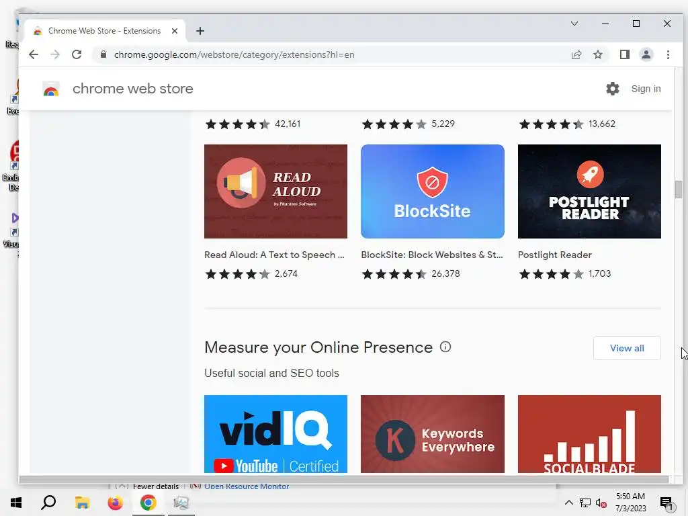This screenshot has height=516, width=688.
Task: Open the clock showing 5:50 AM
Action: (630, 503)
